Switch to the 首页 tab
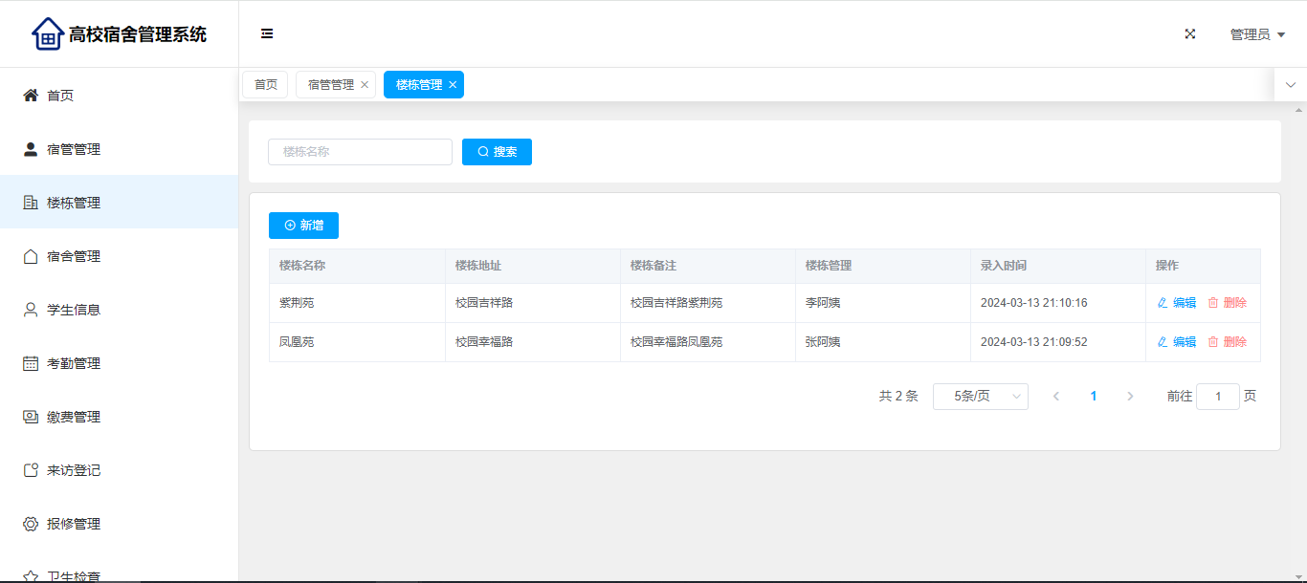Screen dimensions: 1307x583 265,85
